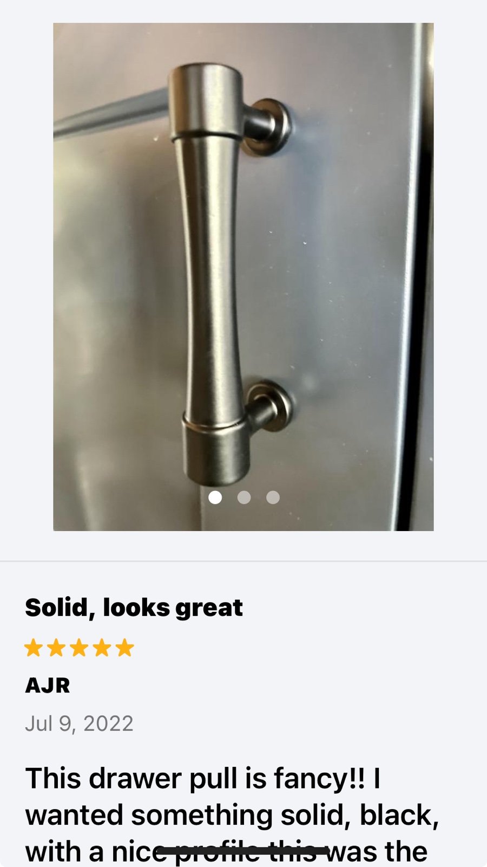Tap the "Solid, looks great" review title
Screen dimensions: 487x867
click(134, 608)
